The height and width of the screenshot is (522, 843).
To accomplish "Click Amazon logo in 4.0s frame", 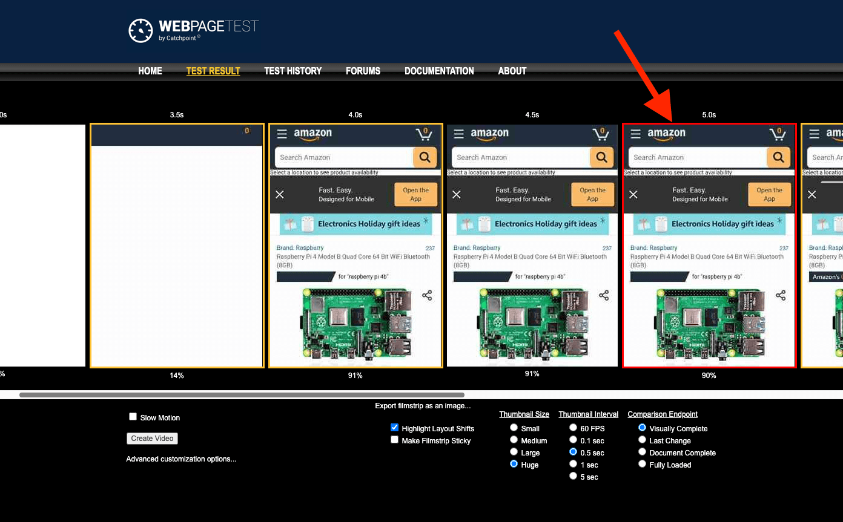I will click(312, 134).
